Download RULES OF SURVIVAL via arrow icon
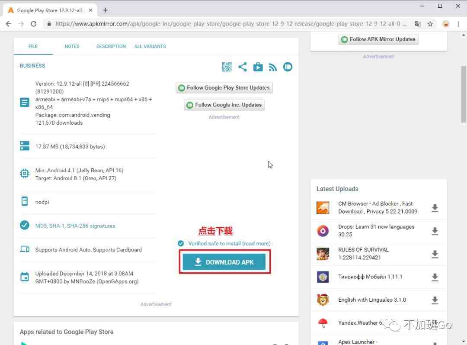This screenshot has height=345, width=467. tap(435, 254)
